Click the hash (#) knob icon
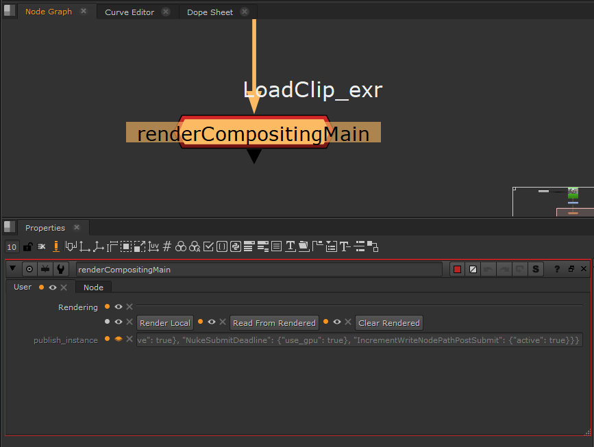This screenshot has height=447, width=594. (166, 246)
